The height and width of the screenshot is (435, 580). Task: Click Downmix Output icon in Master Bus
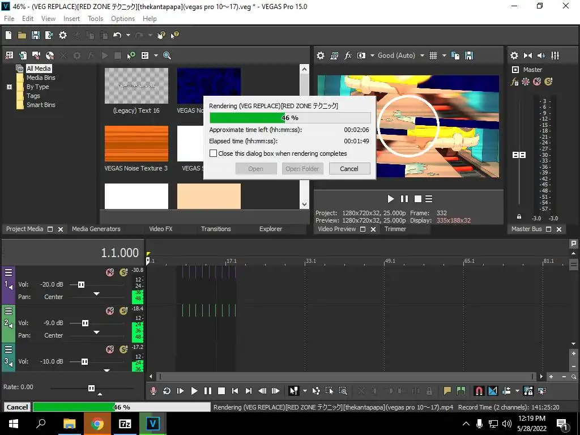click(528, 56)
